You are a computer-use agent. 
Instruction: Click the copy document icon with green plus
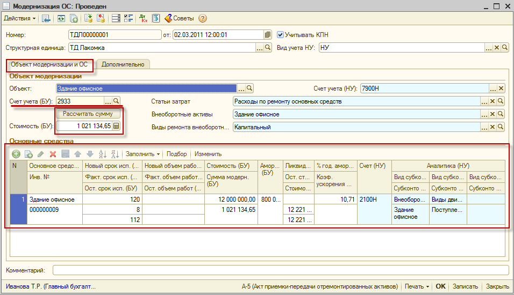pos(74,19)
